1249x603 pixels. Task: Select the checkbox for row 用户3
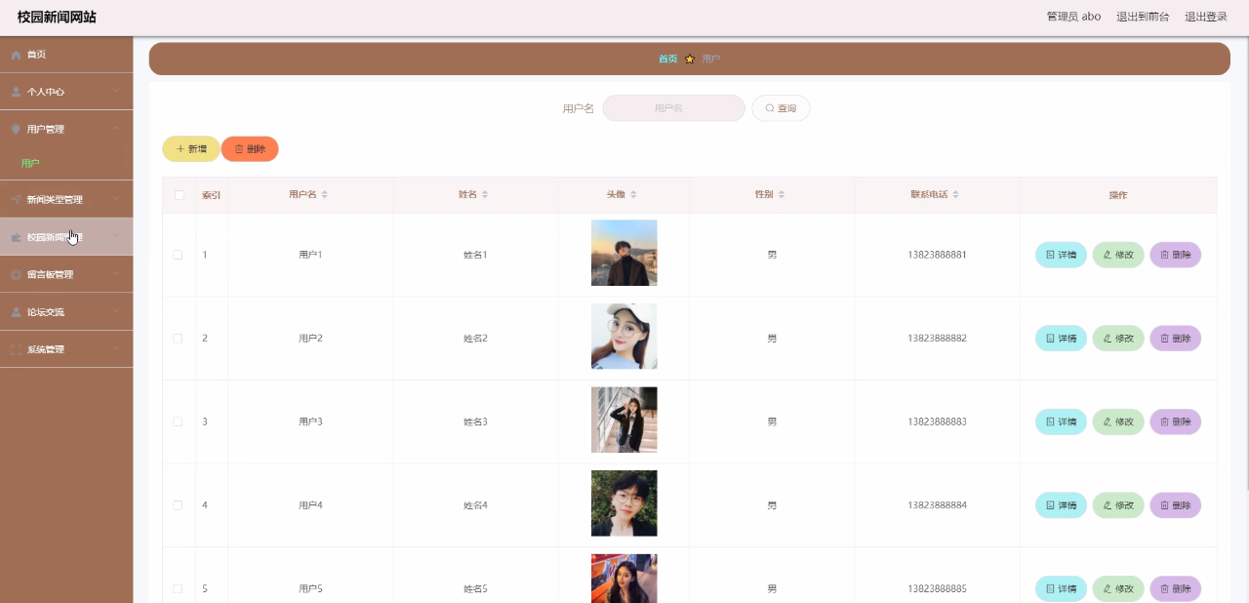tap(178, 422)
